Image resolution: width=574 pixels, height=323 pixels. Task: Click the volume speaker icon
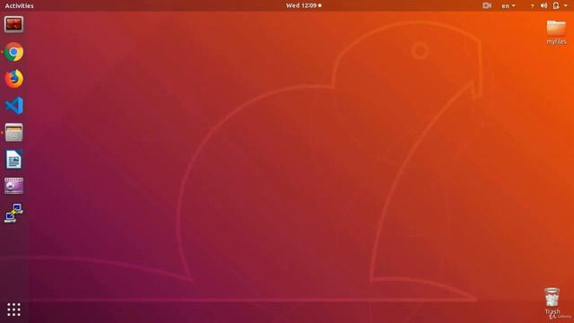click(544, 5)
